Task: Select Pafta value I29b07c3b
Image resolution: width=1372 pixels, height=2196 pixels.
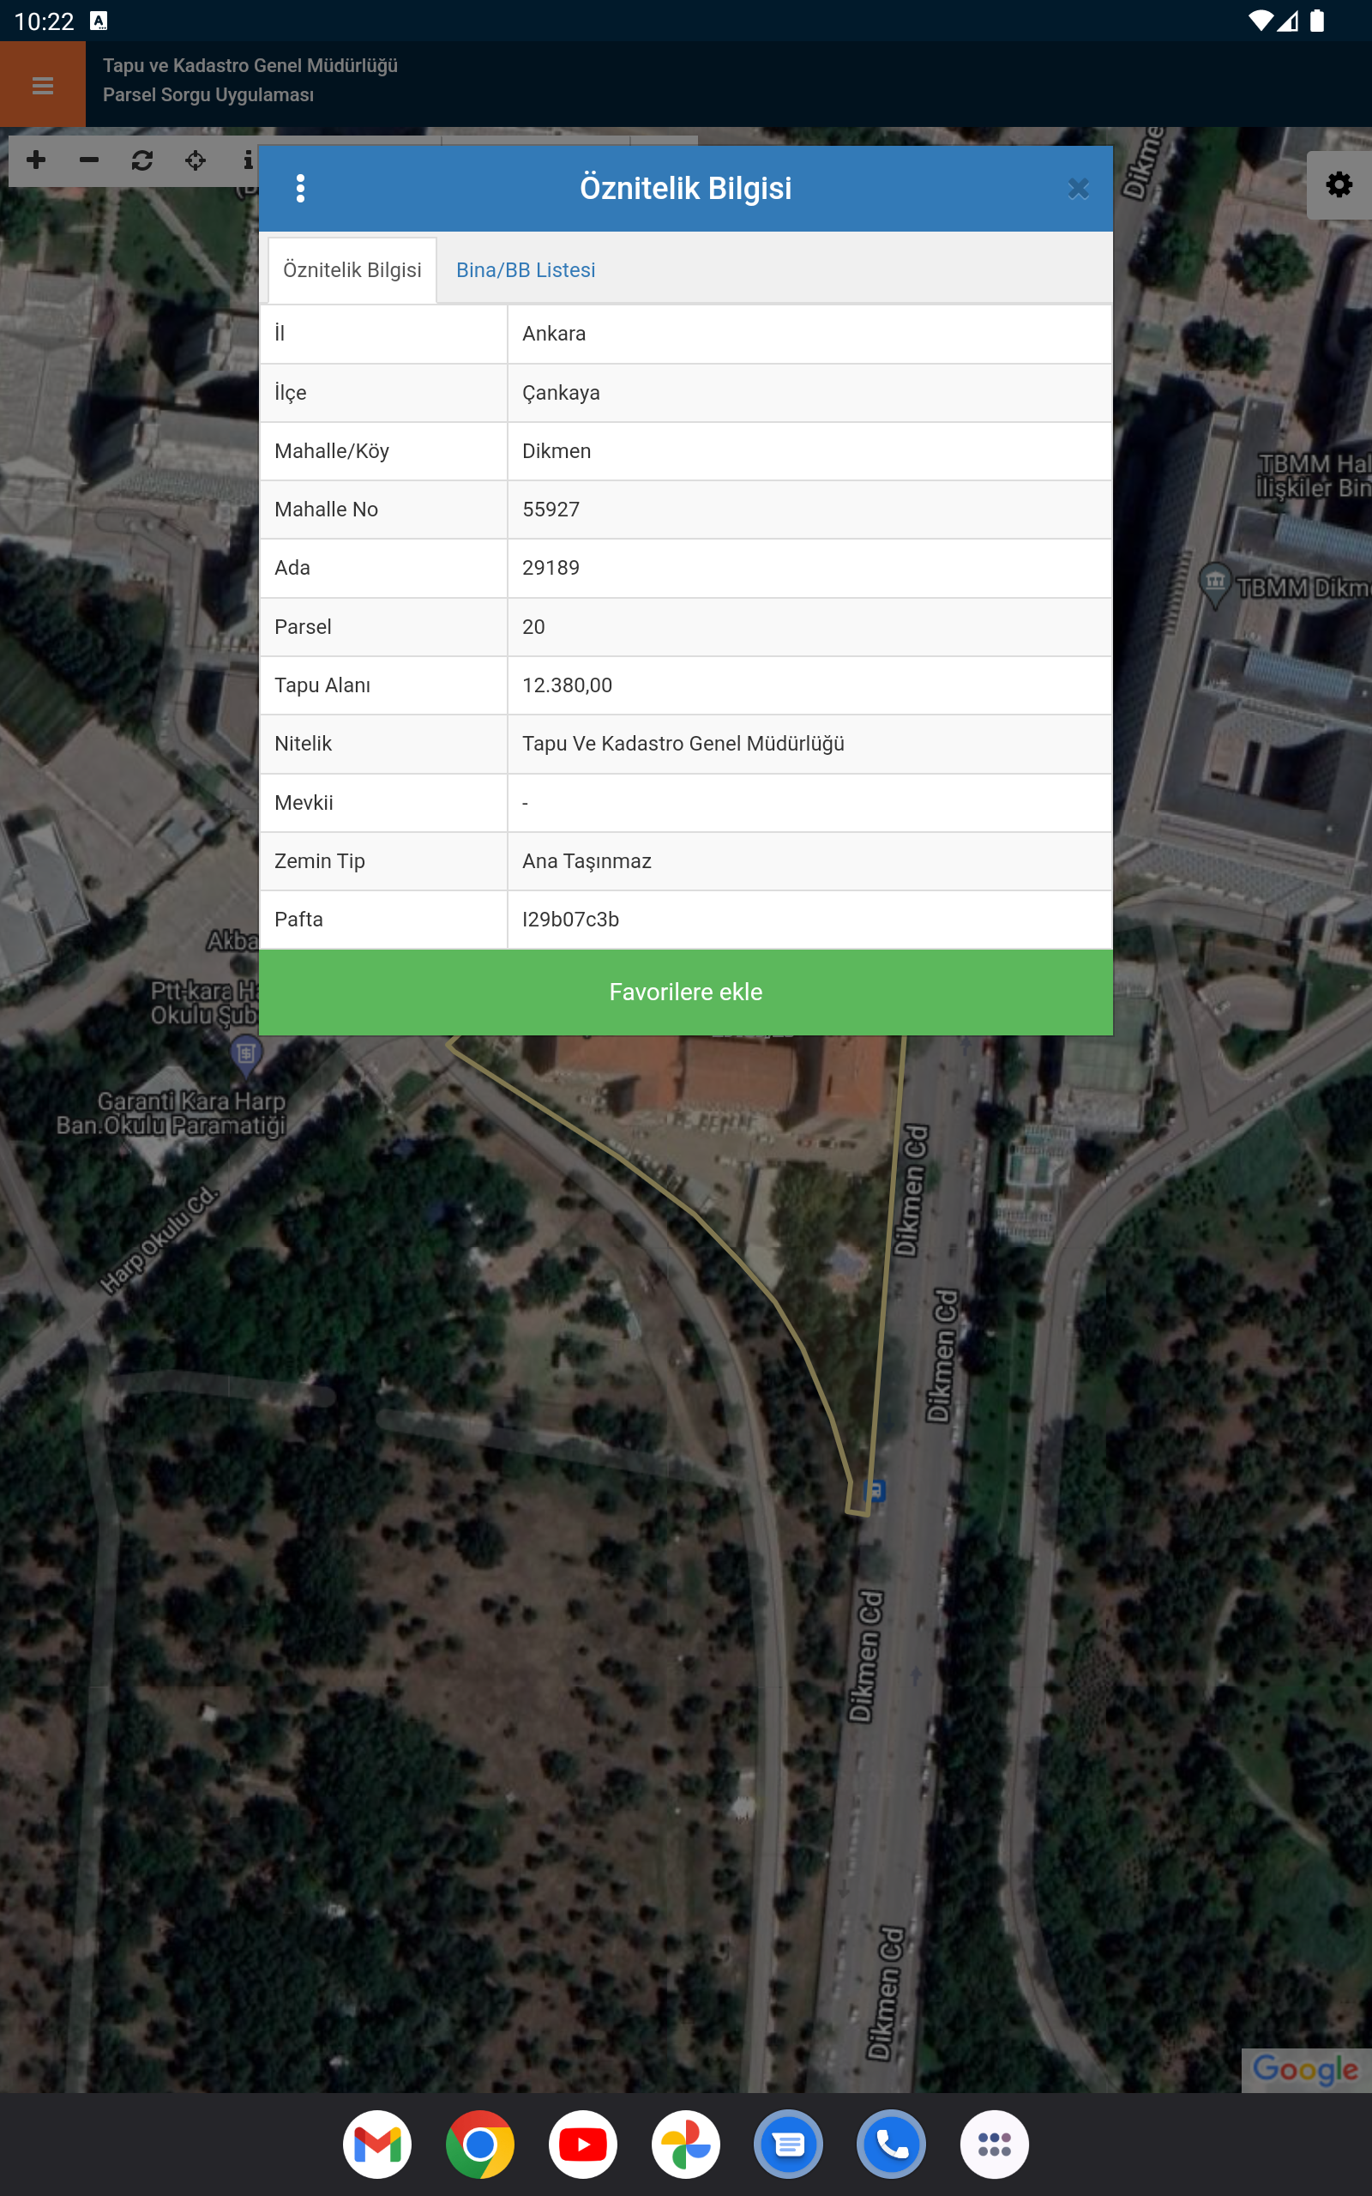Action: [809, 920]
